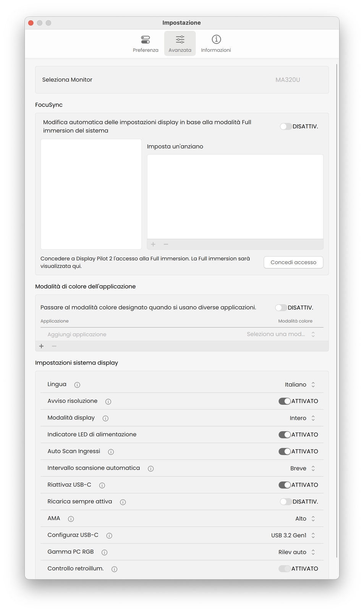The width and height of the screenshot is (364, 612).
Task: Click info icon next to Lingua
Action: [77, 385]
